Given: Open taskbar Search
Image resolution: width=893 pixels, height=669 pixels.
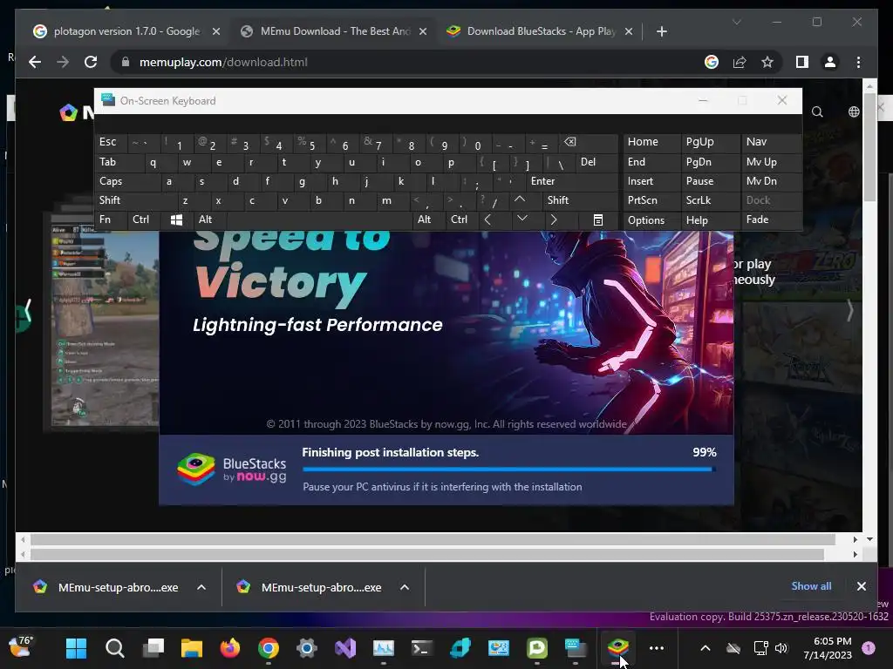Looking at the screenshot, I should [114, 648].
